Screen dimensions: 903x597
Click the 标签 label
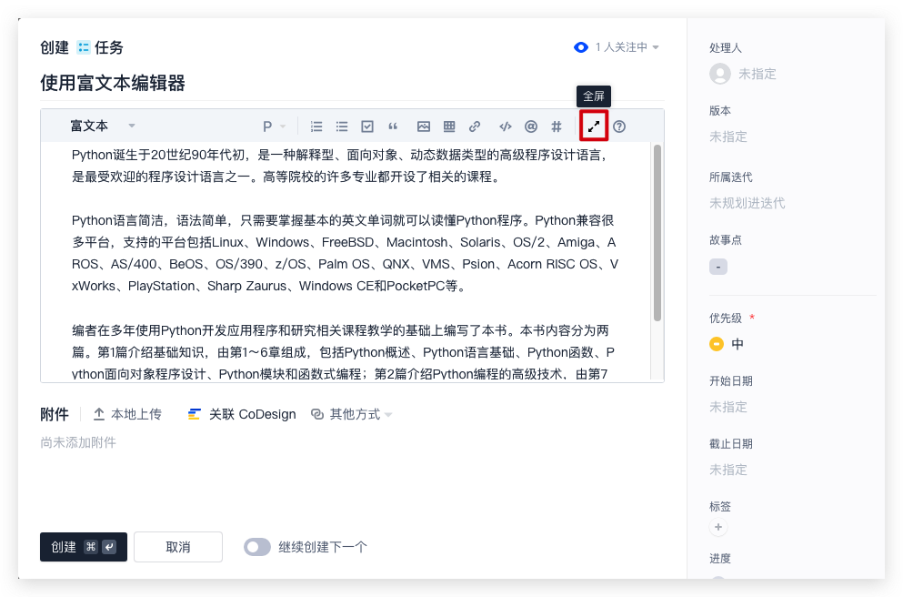720,507
